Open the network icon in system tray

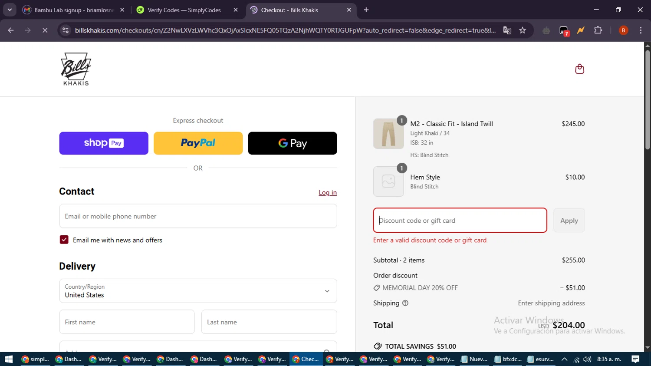click(576, 359)
